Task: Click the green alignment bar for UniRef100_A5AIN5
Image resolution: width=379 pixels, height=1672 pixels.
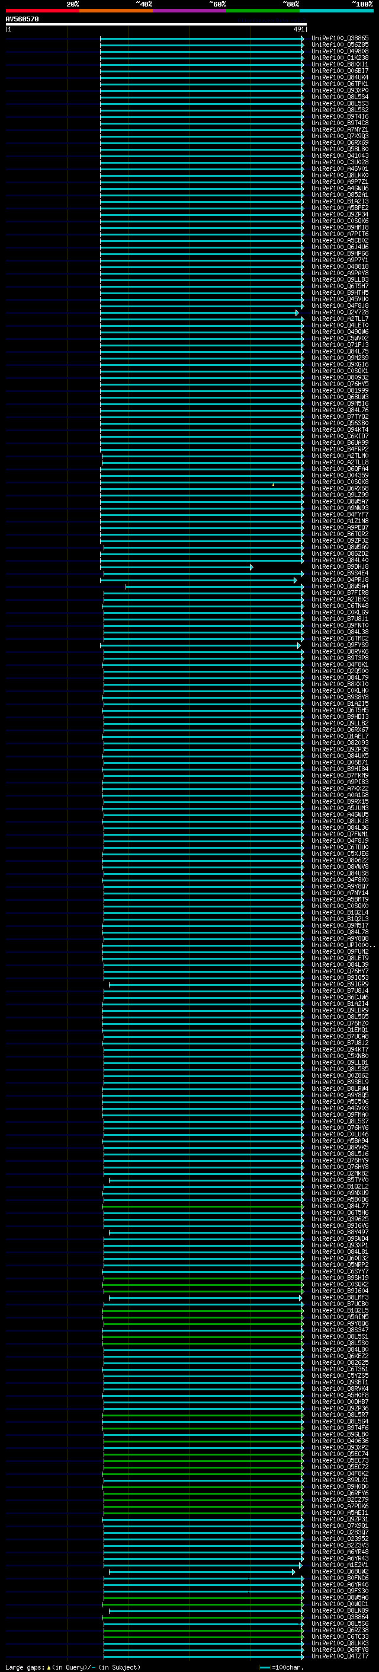Action: (203, 1317)
